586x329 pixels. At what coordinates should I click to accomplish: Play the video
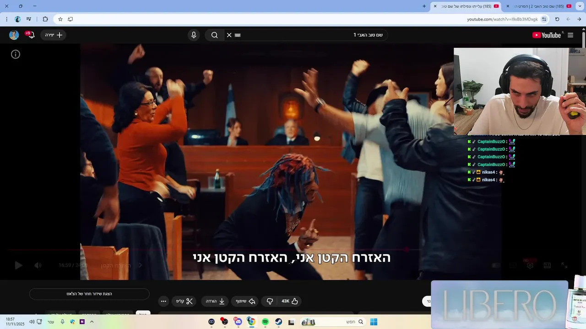point(18,265)
